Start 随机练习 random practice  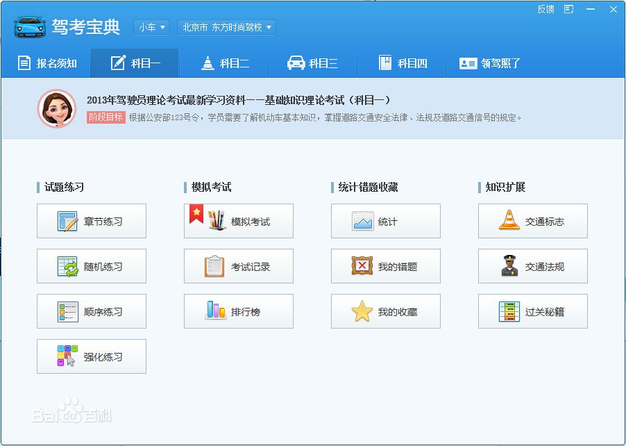pos(91,266)
